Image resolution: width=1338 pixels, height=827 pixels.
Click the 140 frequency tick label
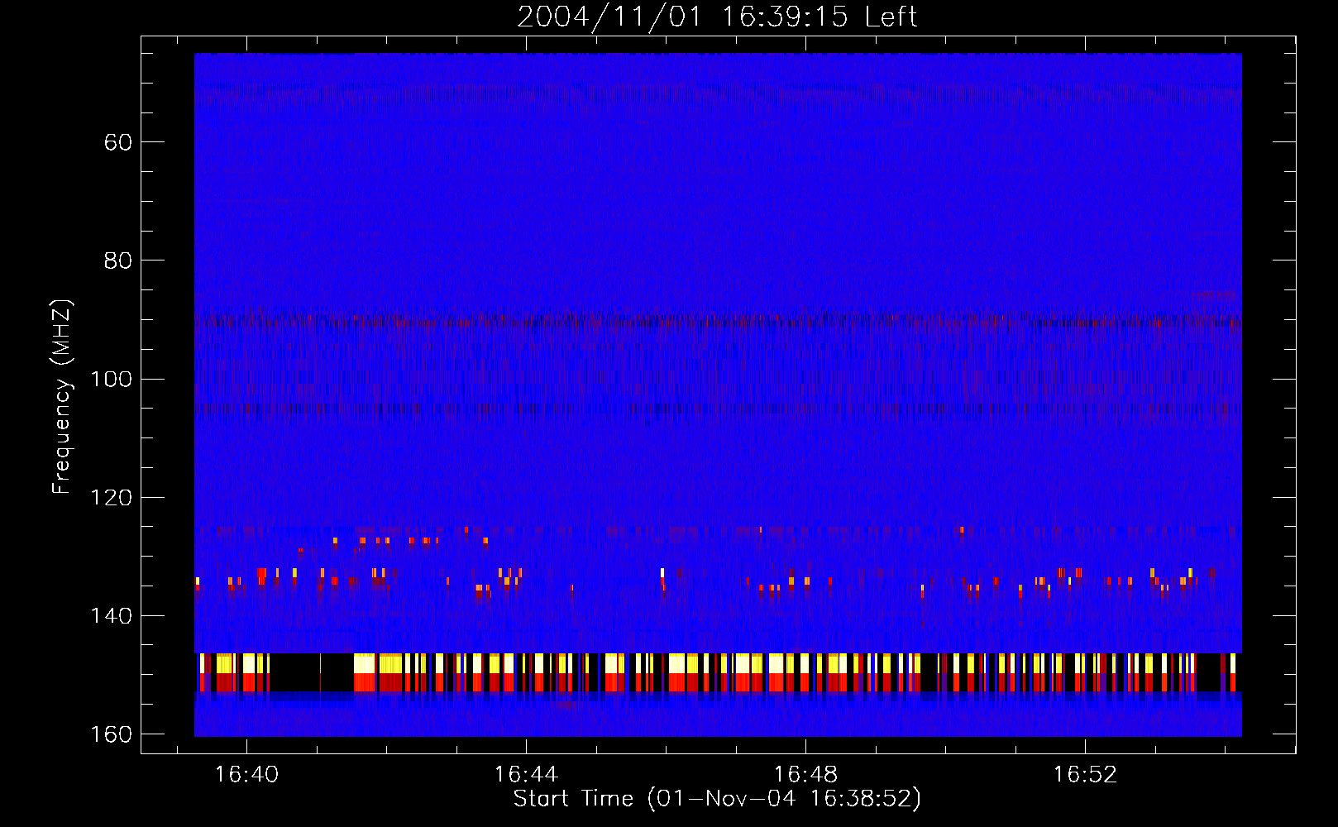[x=111, y=616]
